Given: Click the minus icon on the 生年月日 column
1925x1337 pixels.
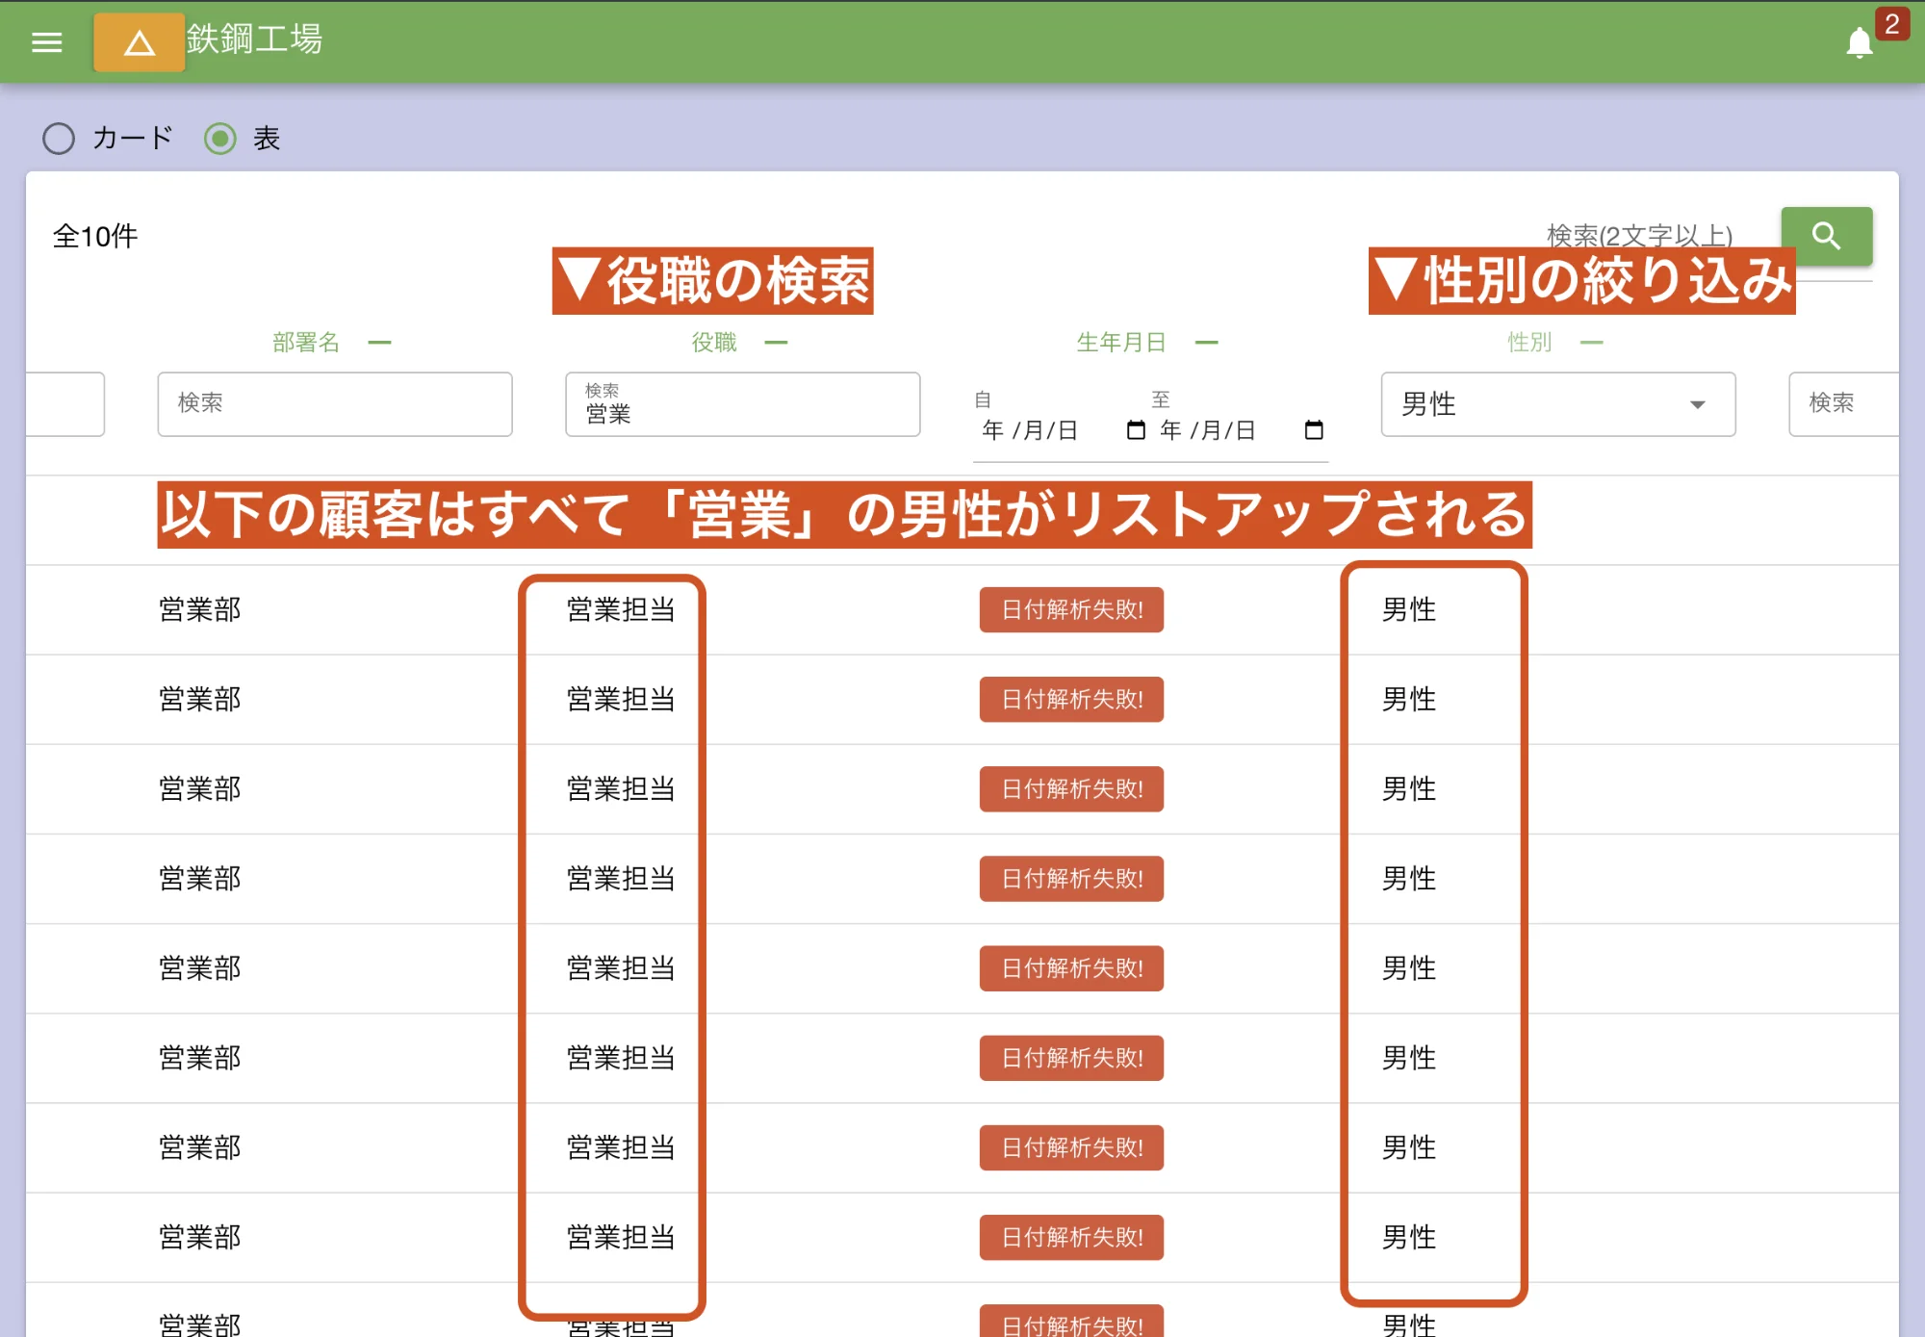Looking at the screenshot, I should click(1206, 342).
